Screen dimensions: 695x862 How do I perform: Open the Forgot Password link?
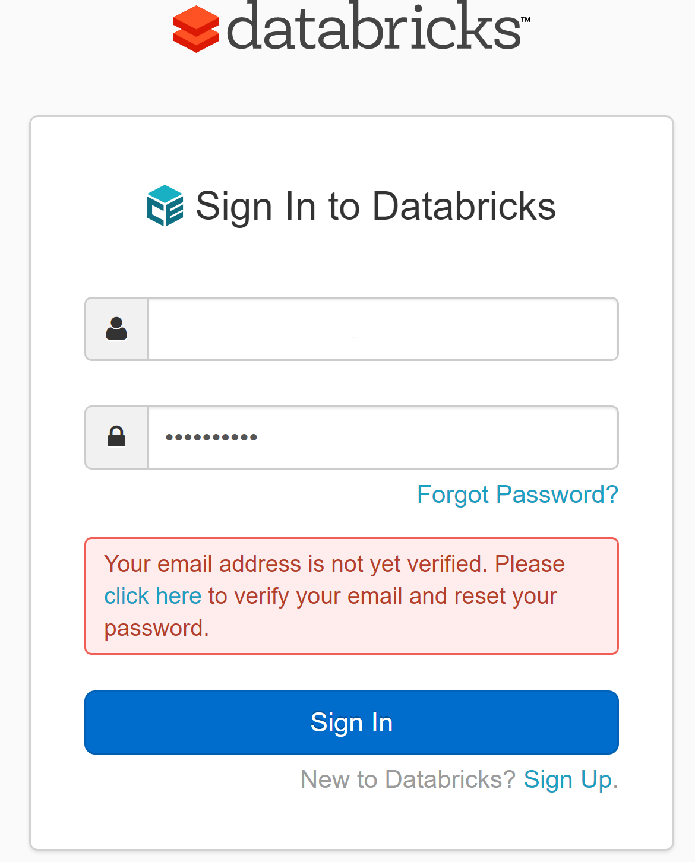(x=517, y=494)
